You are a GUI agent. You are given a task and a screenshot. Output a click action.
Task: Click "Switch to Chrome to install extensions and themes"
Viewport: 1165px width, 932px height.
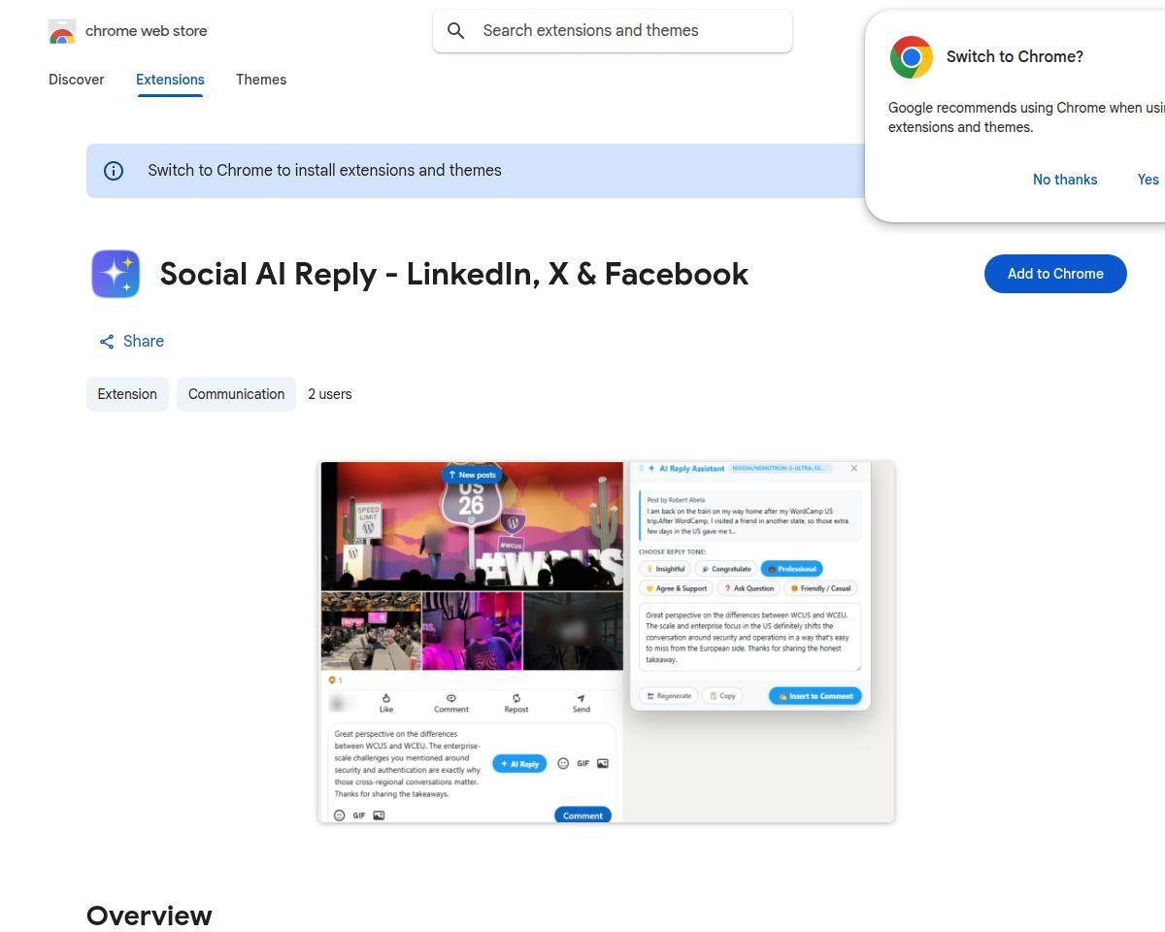point(324,171)
